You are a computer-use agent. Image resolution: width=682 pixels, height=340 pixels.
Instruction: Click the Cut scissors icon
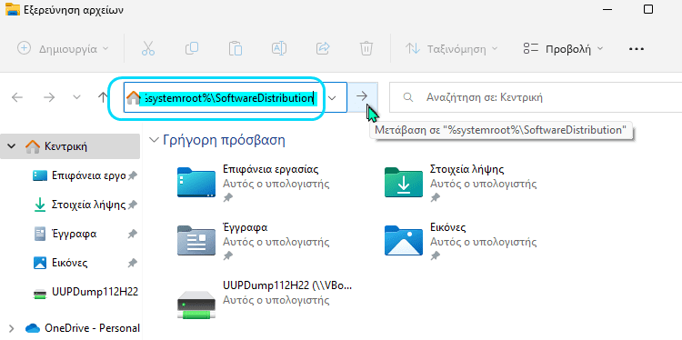coord(148,48)
